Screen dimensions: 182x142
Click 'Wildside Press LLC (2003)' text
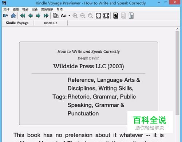pos(88,66)
